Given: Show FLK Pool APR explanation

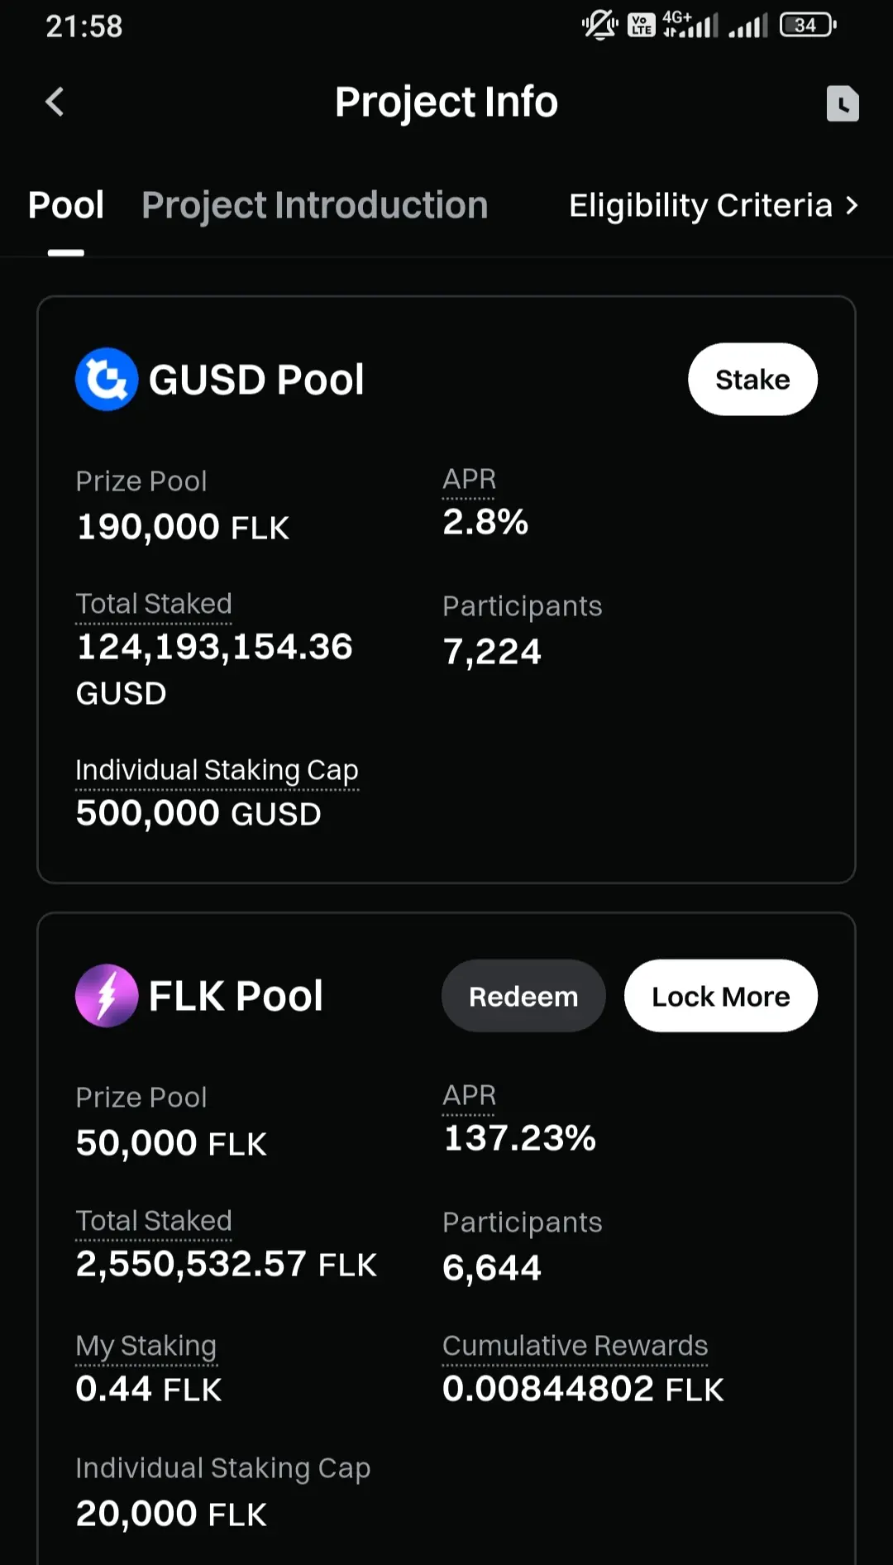Looking at the screenshot, I should point(469,1096).
